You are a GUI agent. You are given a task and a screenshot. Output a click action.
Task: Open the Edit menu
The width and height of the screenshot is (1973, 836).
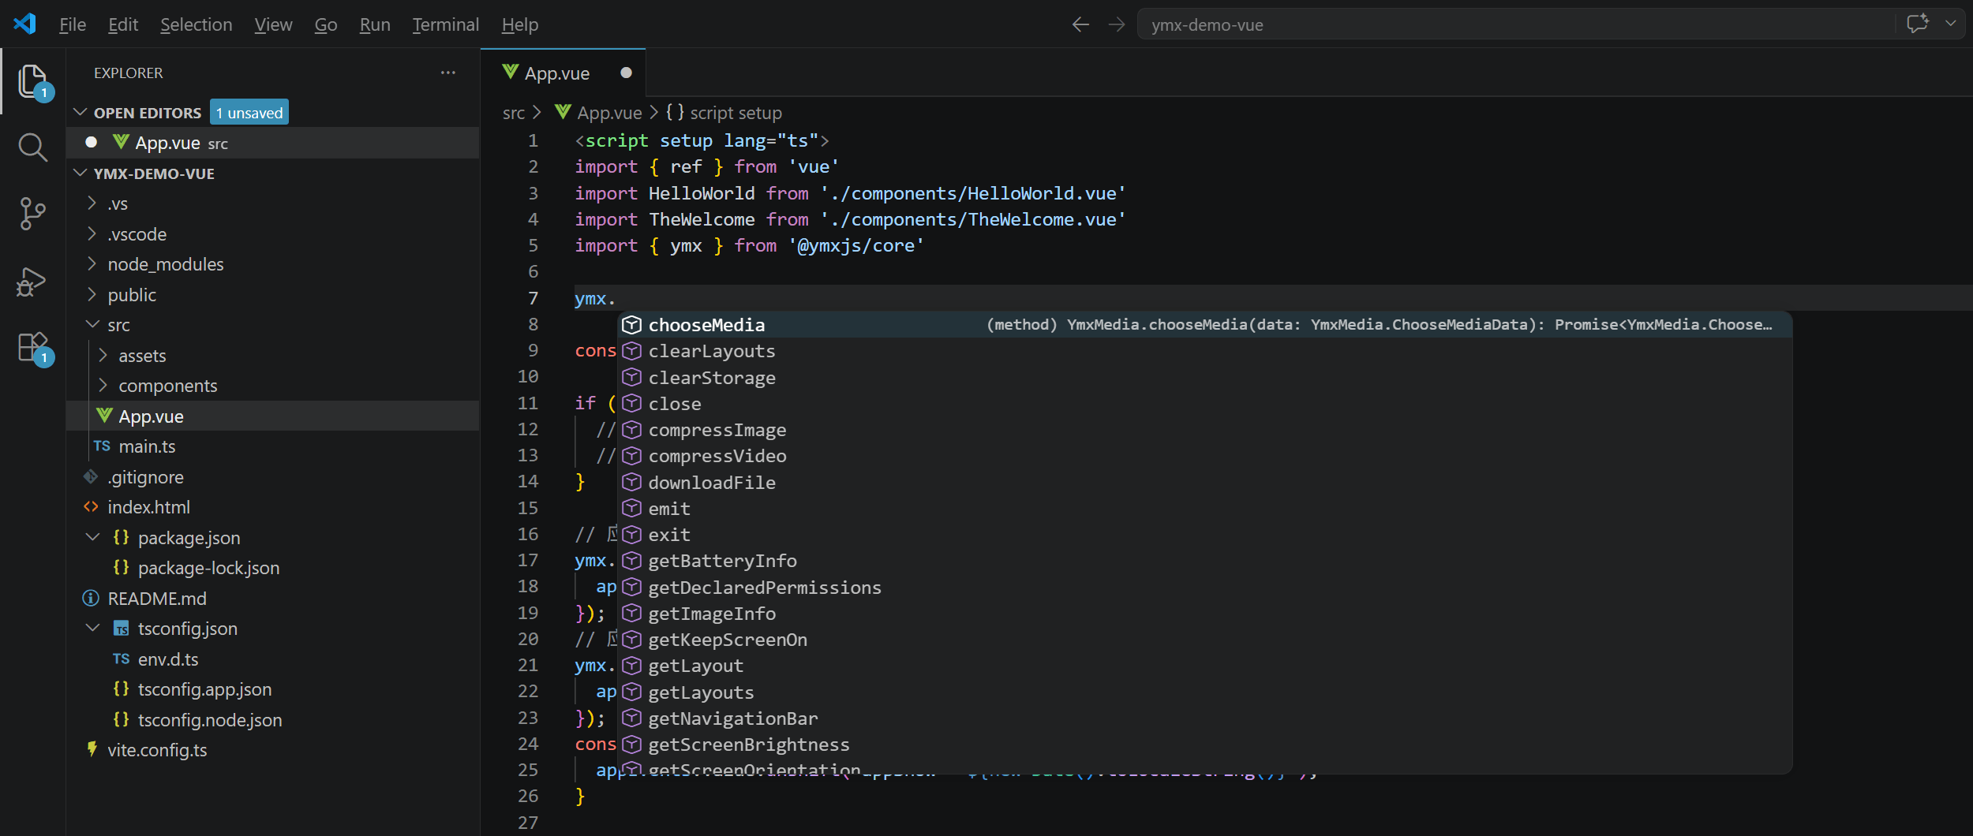click(x=123, y=24)
